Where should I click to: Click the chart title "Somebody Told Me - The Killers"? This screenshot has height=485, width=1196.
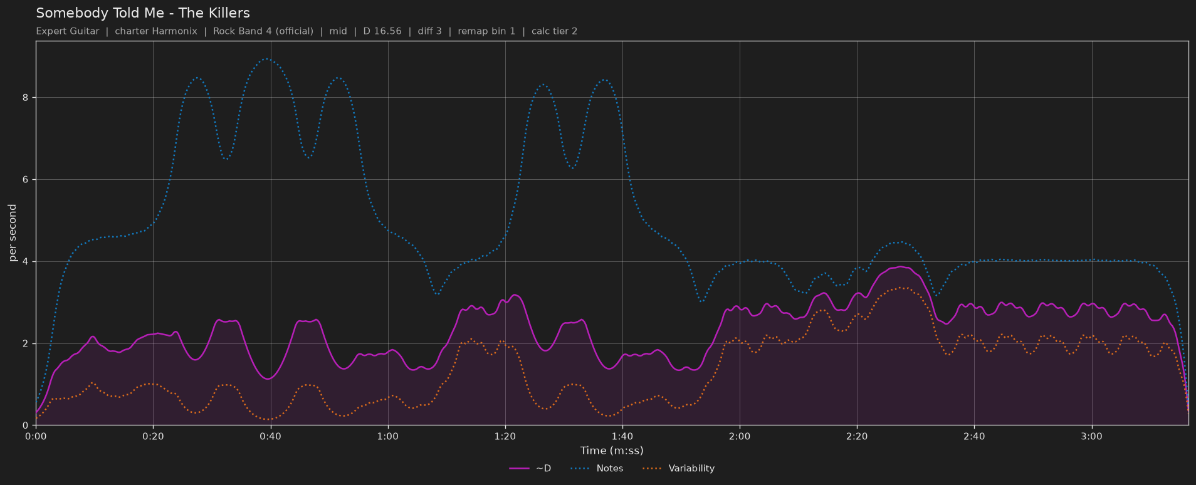[143, 13]
